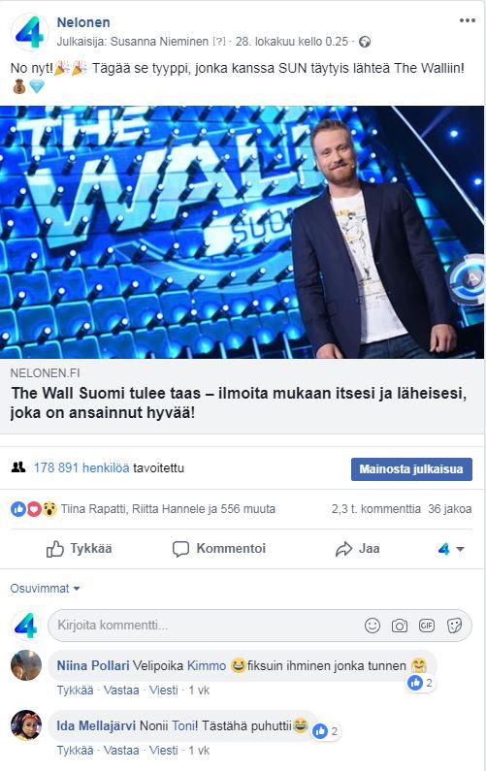
Task: Click the share arrow Jaa button
Action: point(357,549)
